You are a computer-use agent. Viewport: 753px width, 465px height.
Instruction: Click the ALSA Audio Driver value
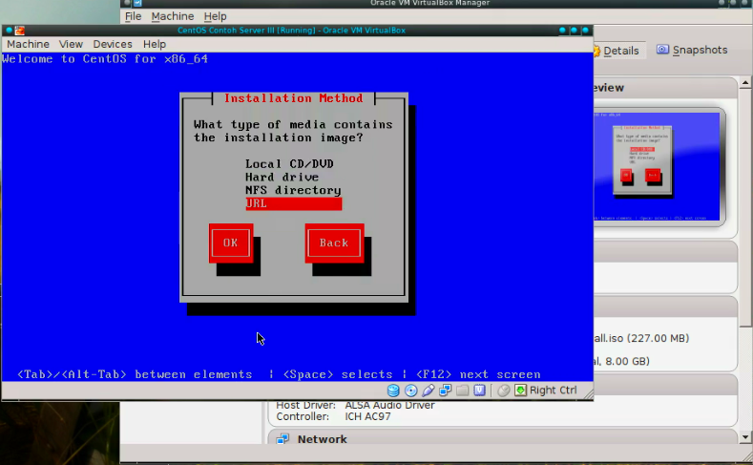(x=389, y=405)
